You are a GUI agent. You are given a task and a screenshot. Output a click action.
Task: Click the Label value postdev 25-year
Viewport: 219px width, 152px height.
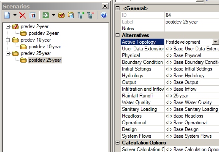(x=182, y=22)
